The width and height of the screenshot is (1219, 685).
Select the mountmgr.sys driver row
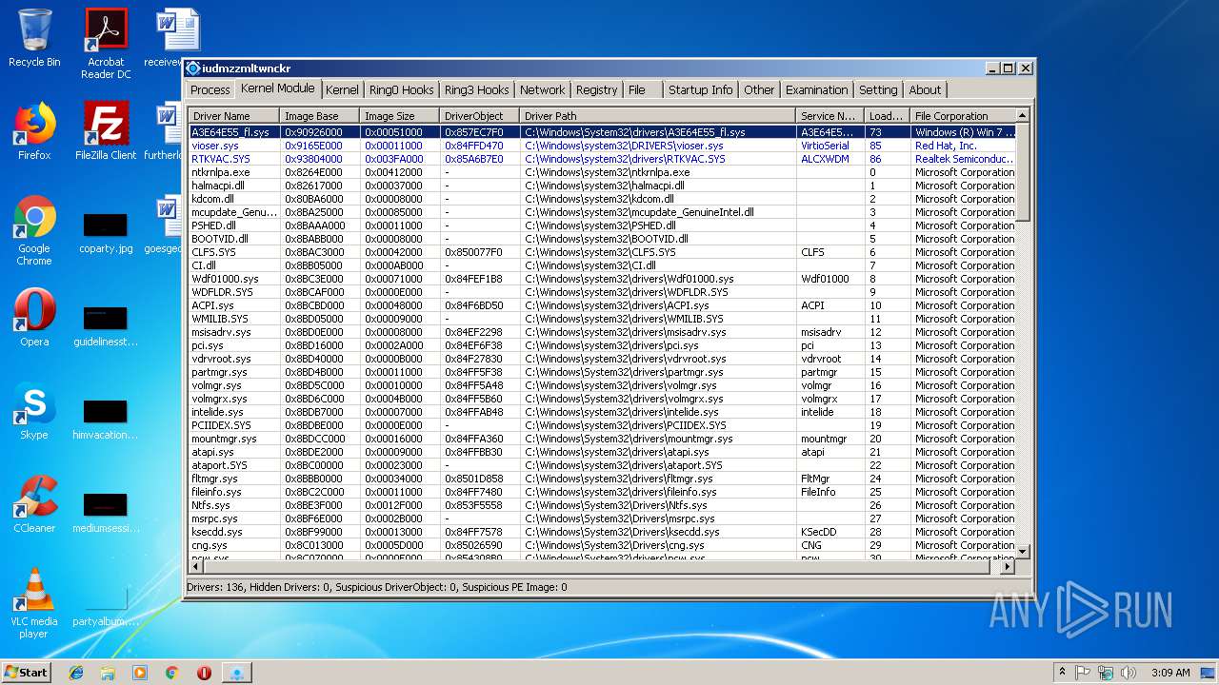602,439
